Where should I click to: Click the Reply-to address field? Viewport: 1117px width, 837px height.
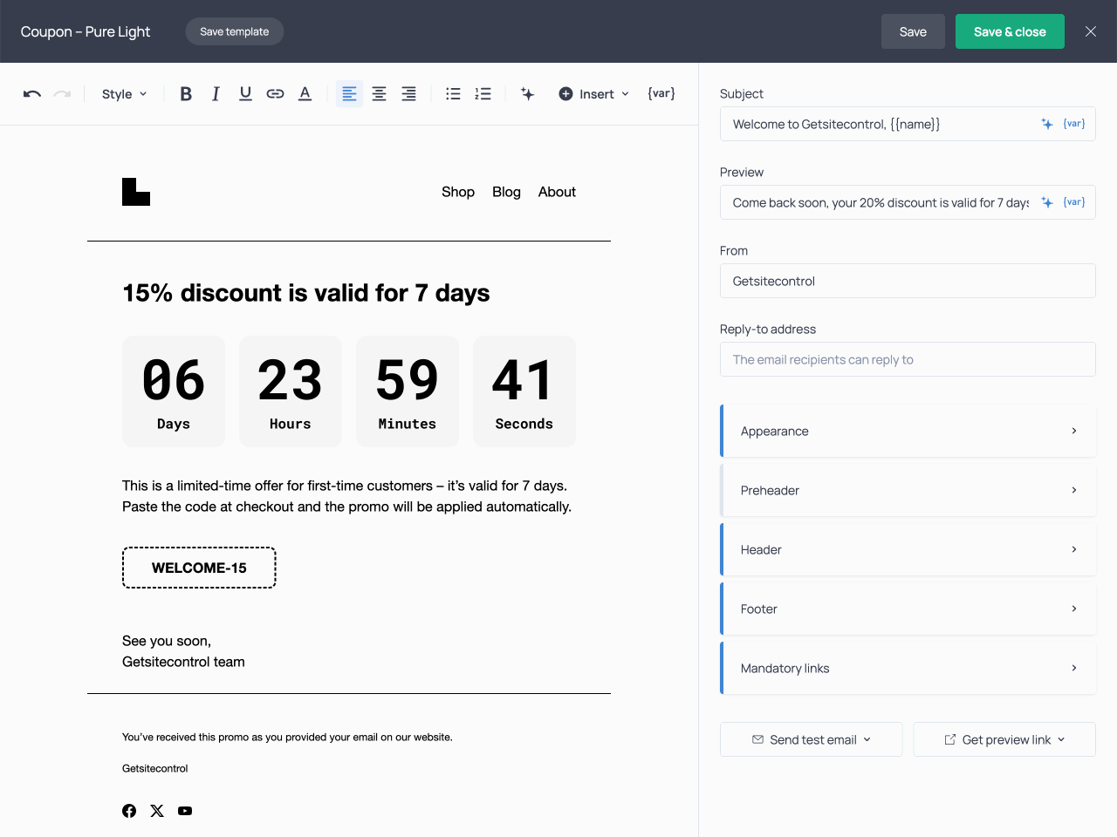(x=908, y=359)
